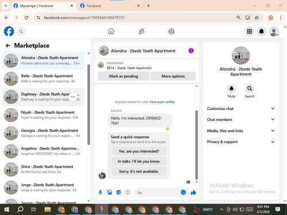Click the $814 listing thumbnail

click(x=101, y=65)
